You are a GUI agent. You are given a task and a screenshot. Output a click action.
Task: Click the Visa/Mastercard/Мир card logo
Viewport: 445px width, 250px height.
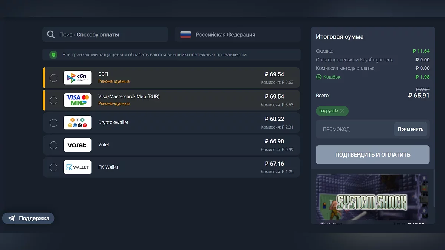pyautogui.click(x=78, y=100)
